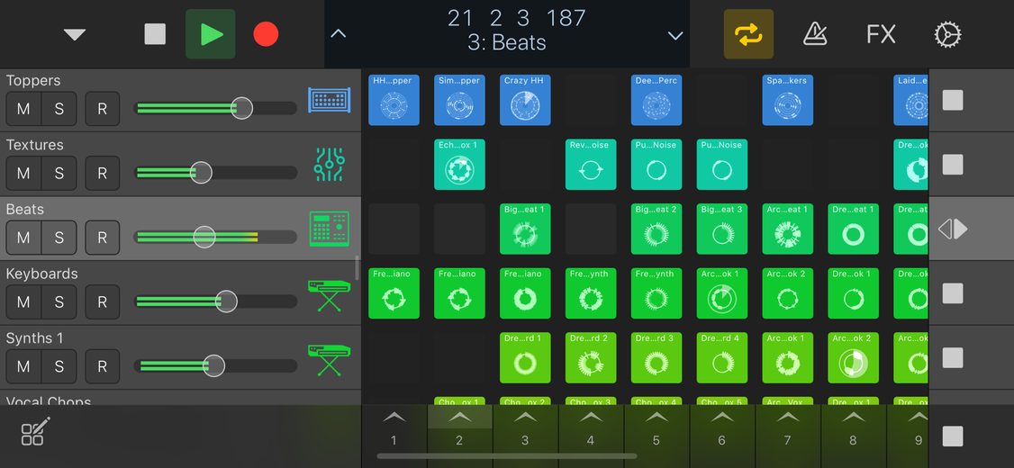
Task: Trigger the Dre...rd 4 Synths cell
Action: pyautogui.click(x=721, y=357)
